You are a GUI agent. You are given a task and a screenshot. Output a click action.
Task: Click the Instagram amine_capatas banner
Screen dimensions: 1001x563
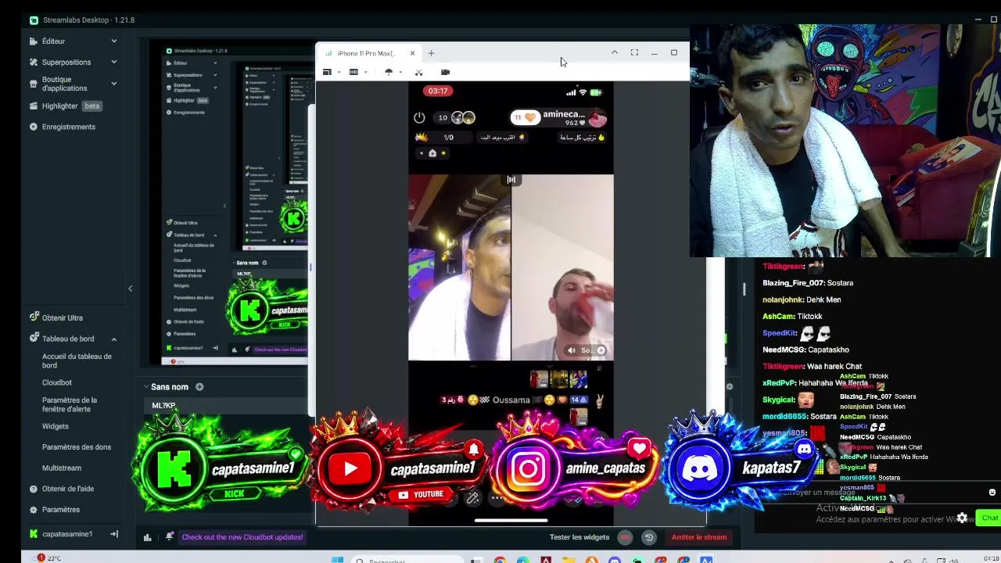(x=576, y=464)
